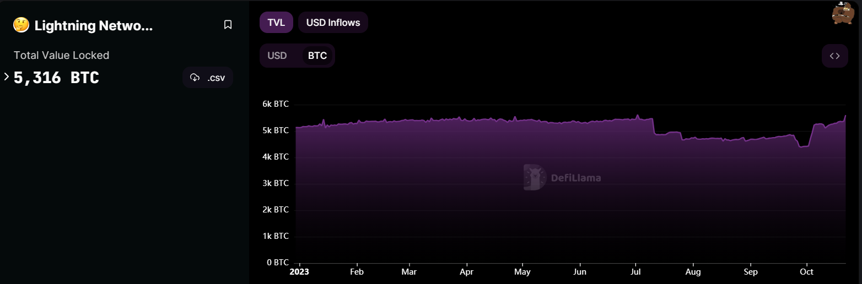Click the download cloud icon beside .csv
This screenshot has width=862, height=284.
pyautogui.click(x=195, y=78)
